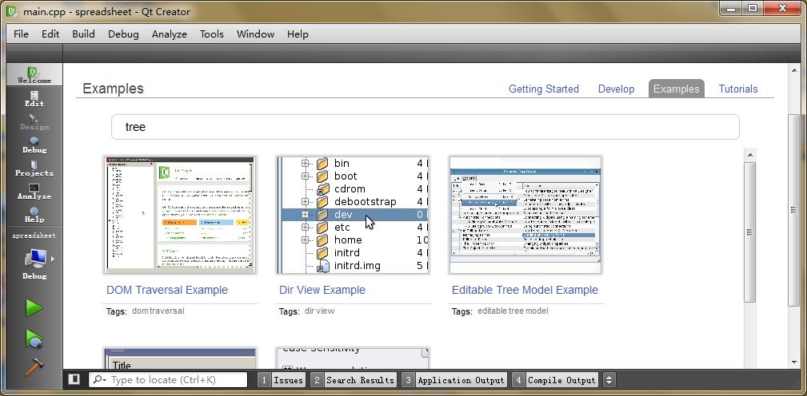This screenshot has height=396, width=807.
Task: Click the examples search field containing tree
Action: (425, 127)
